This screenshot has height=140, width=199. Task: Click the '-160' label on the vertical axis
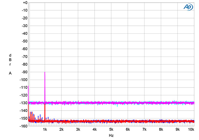click(24, 126)
